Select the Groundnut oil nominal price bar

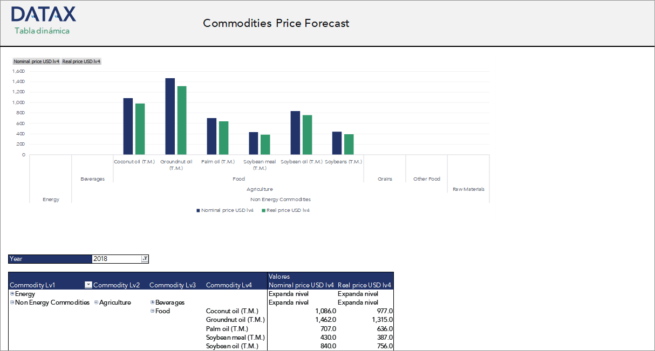(169, 116)
